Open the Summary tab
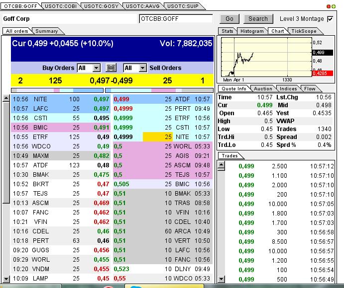This screenshot has width=344, height=288. pos(46,31)
